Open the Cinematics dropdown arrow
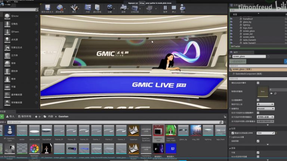 pos(140,9)
